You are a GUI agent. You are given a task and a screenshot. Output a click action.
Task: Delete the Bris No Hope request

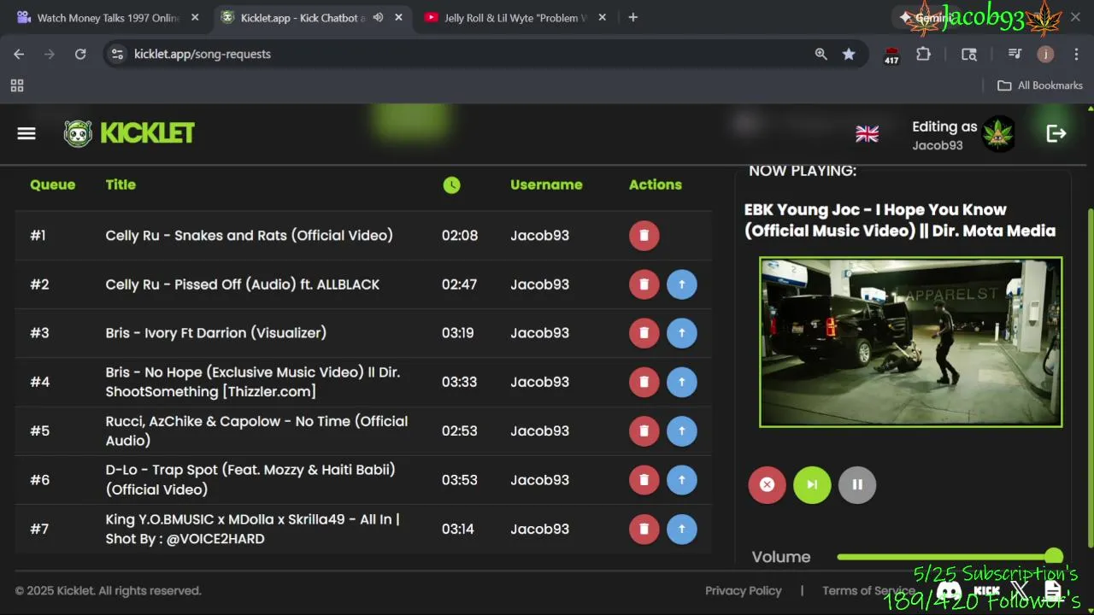click(x=644, y=382)
